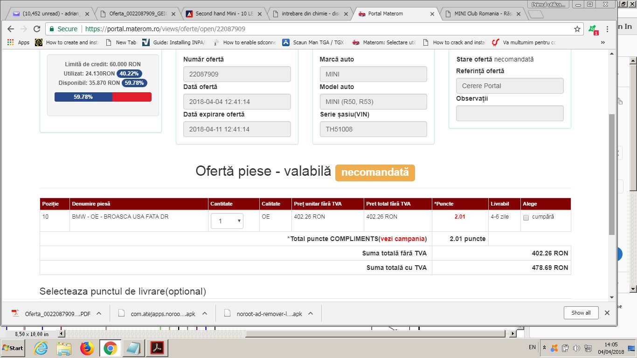Launch Firefox from the taskbar

(87, 348)
